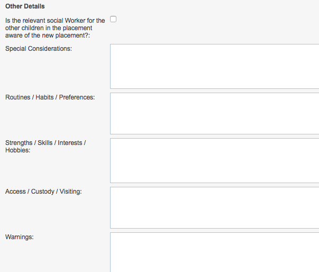Tick the social worker aware checkbox
Screen dimensions: 319x272
coord(113,19)
